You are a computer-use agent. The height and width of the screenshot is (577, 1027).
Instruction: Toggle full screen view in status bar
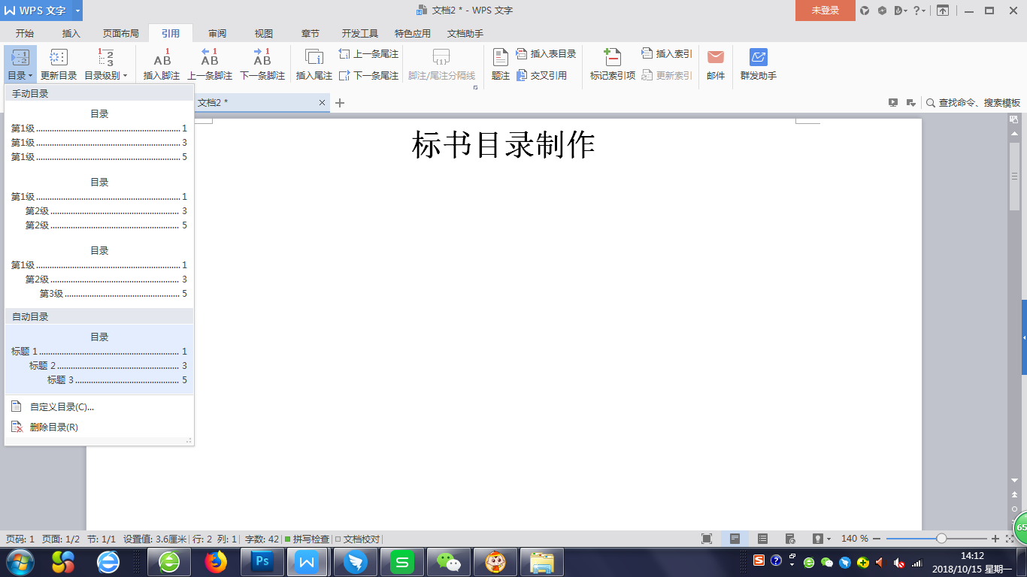tap(707, 538)
